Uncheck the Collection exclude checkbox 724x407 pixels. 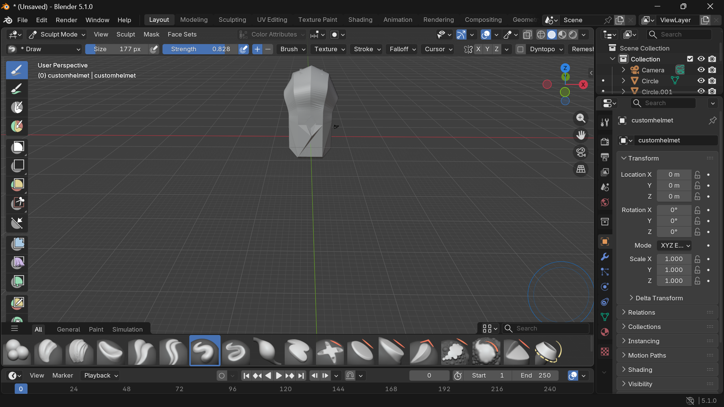(690, 59)
